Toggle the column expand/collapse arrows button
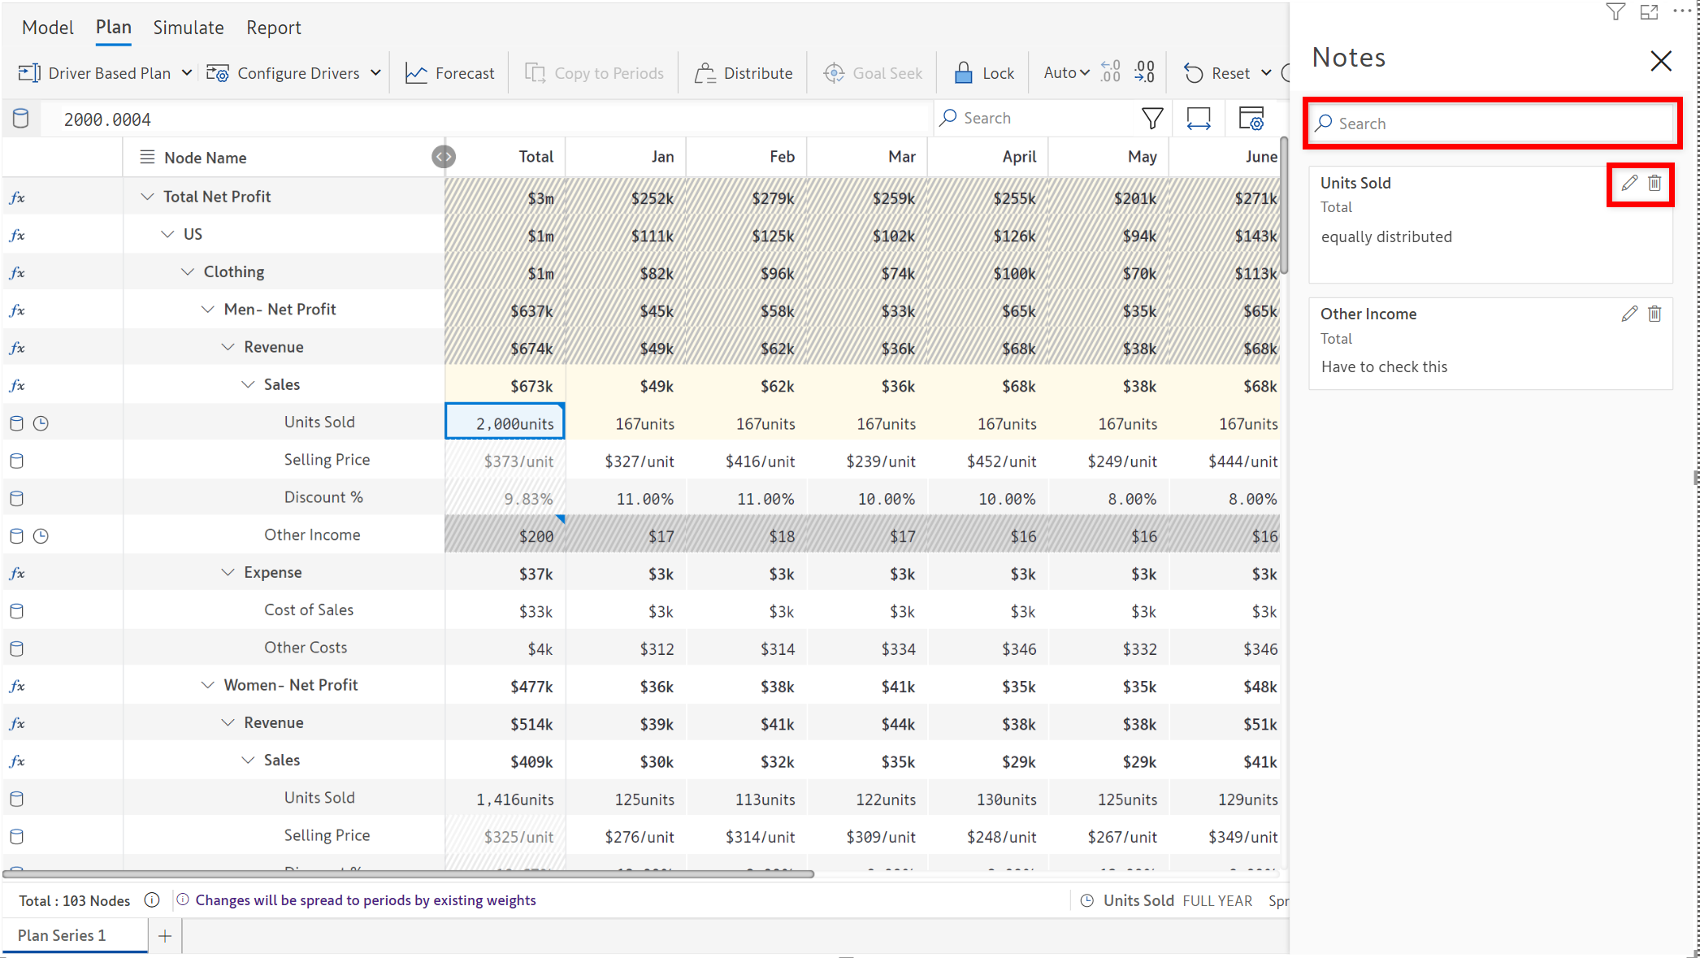The width and height of the screenshot is (1700, 958). (444, 157)
